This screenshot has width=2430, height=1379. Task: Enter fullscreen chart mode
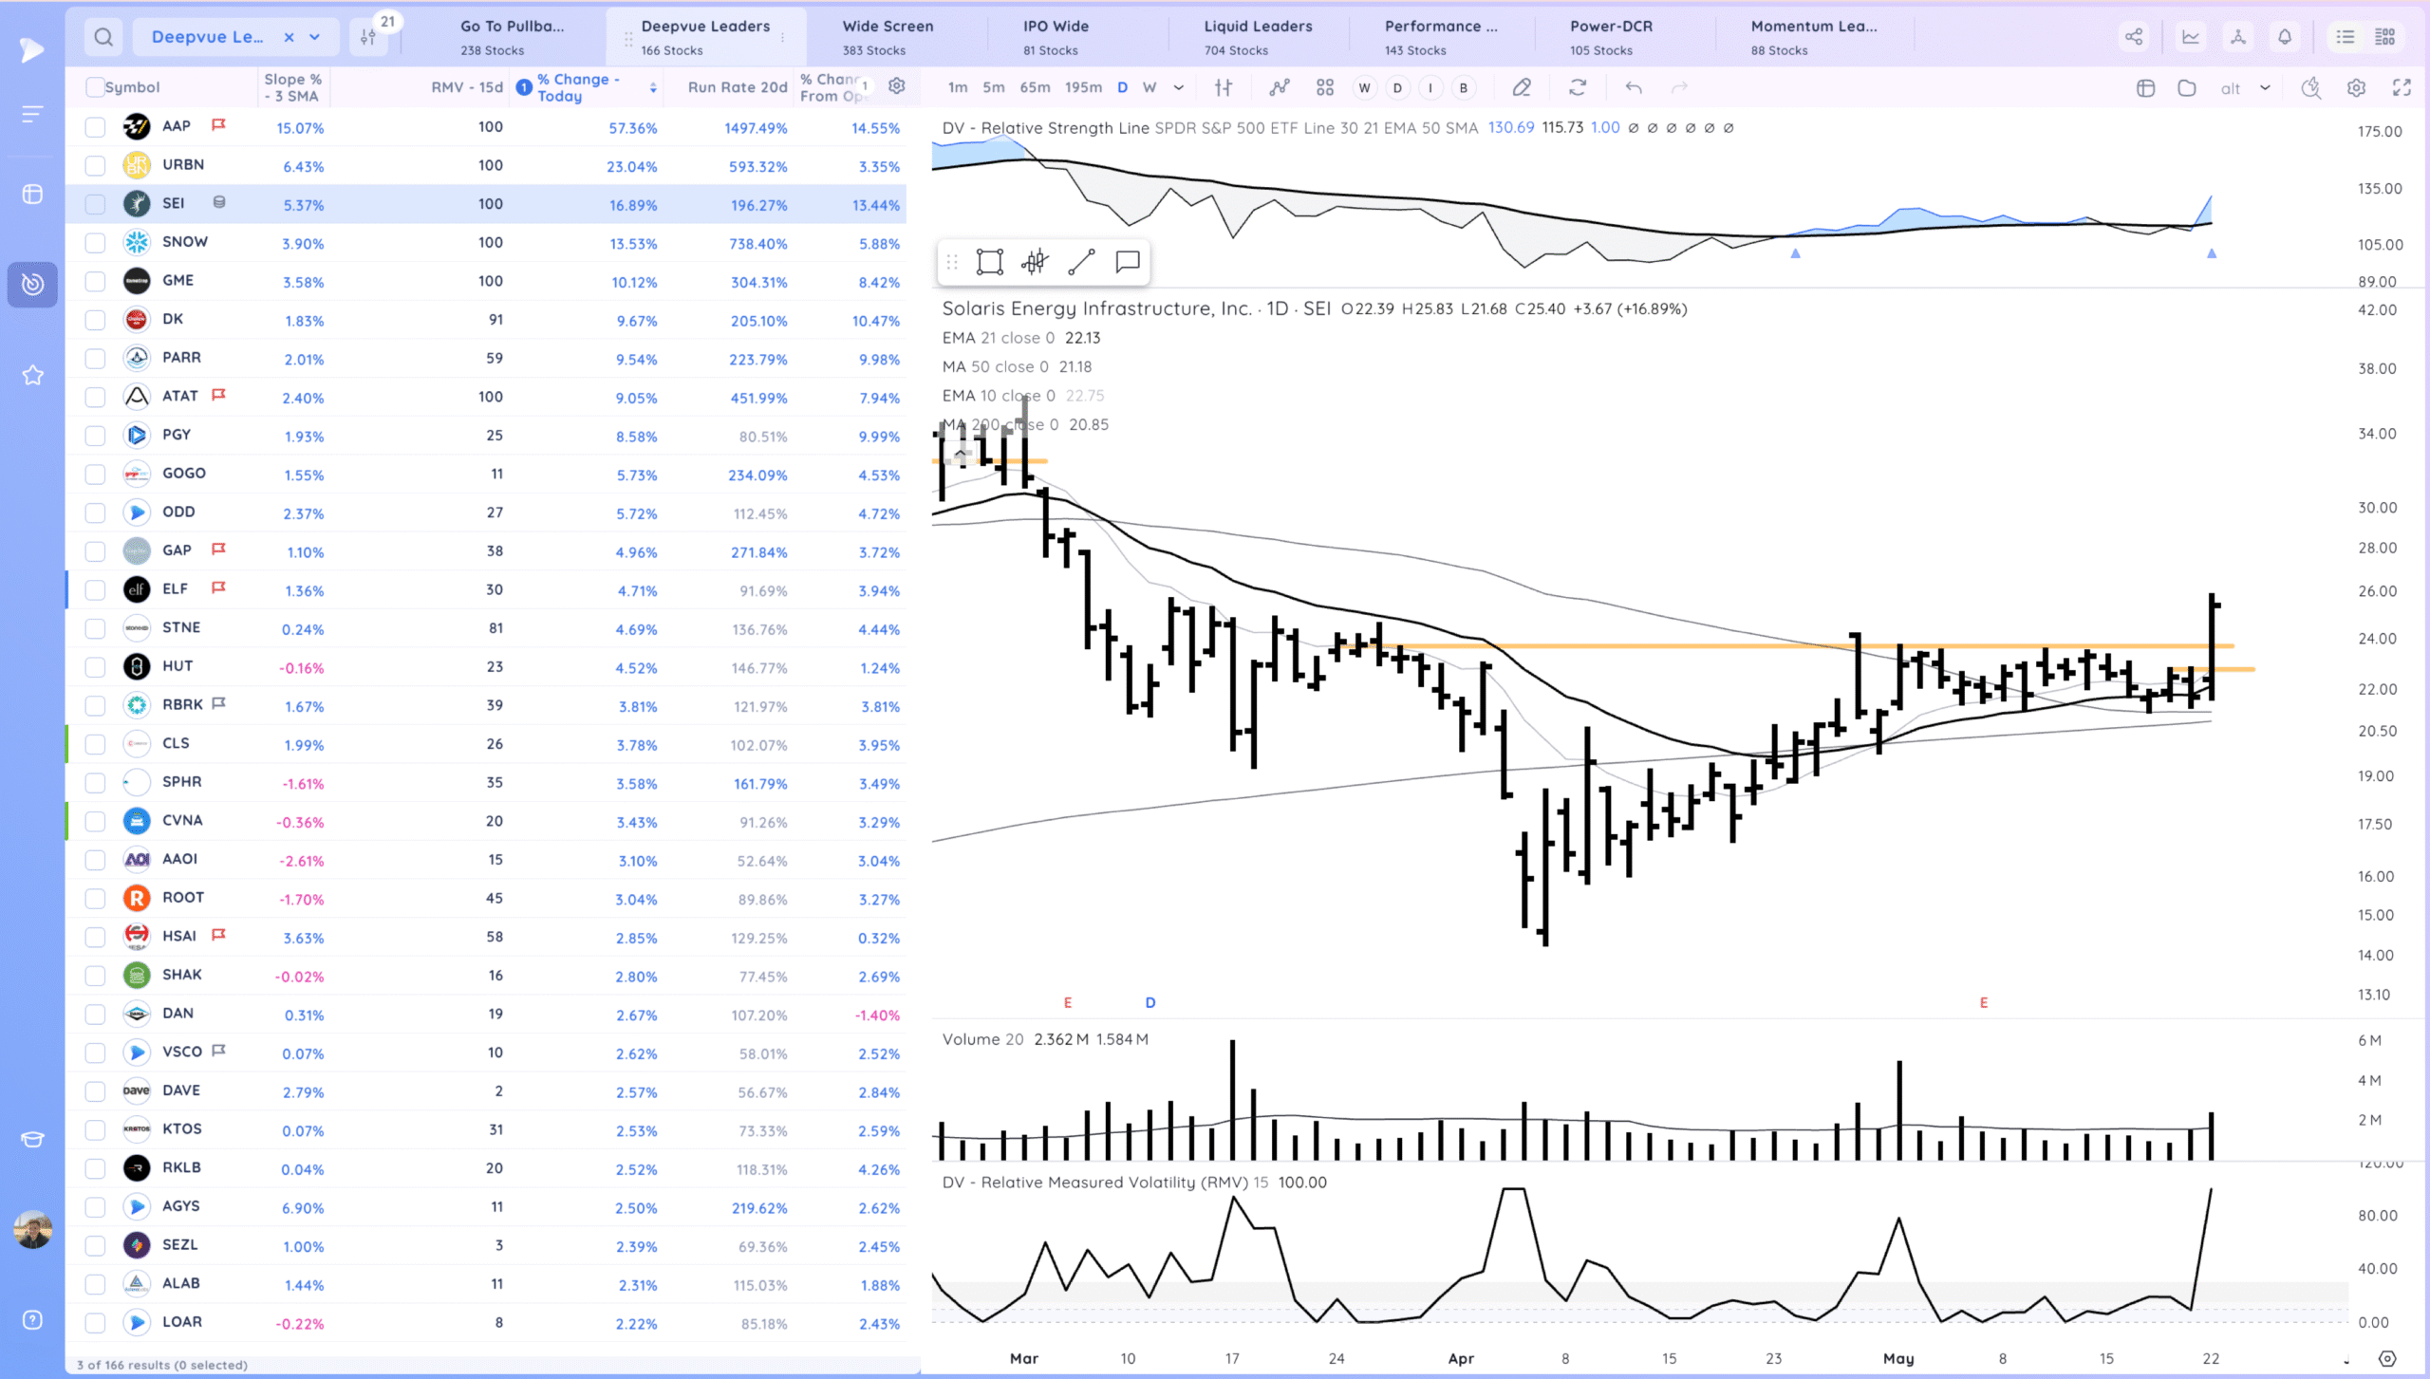click(x=2402, y=87)
